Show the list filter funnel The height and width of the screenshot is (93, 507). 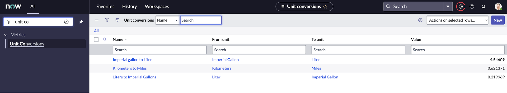[107, 20]
